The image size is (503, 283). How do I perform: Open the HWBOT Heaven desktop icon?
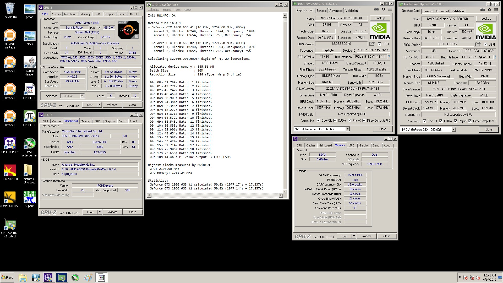click(30, 66)
